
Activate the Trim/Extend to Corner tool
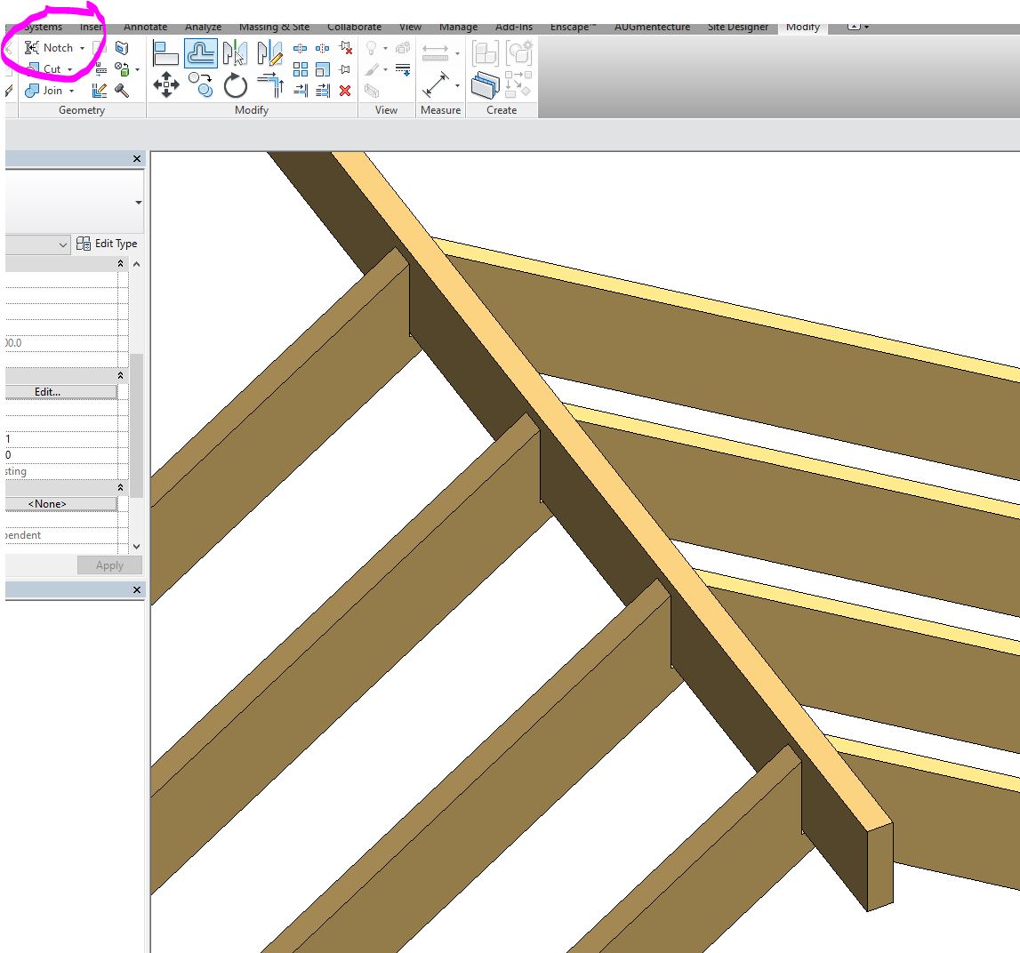(270, 87)
